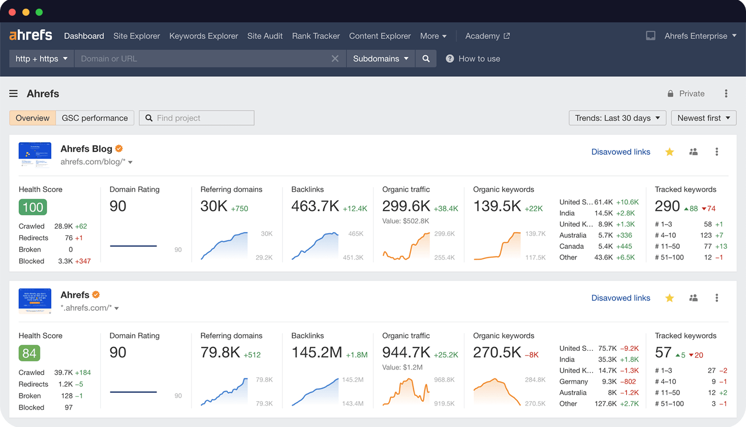
Task: Unstar the Ahrefs Blog project
Action: tap(670, 152)
